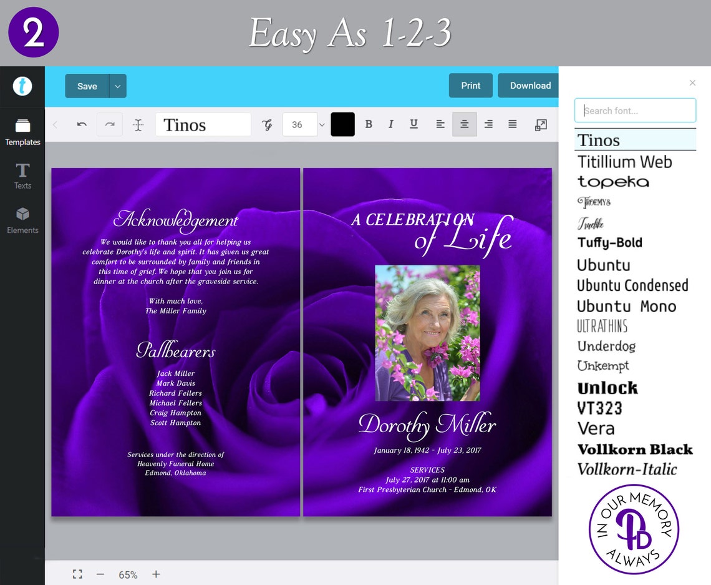The height and width of the screenshot is (585, 711).
Task: Toggle bold formatting
Action: (x=369, y=124)
